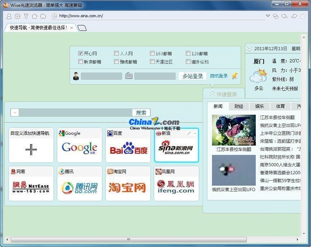
Task: Click the horizontal scrollbar right arrow
Action: click(x=297, y=239)
